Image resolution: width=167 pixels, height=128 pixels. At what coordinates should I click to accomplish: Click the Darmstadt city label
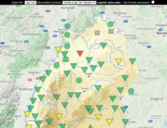pyautogui.click(x=68, y=8)
